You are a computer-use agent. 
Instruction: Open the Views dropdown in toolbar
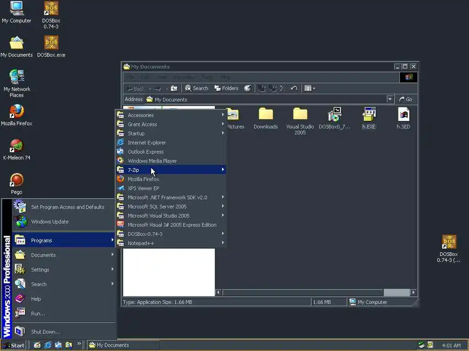tap(310, 88)
